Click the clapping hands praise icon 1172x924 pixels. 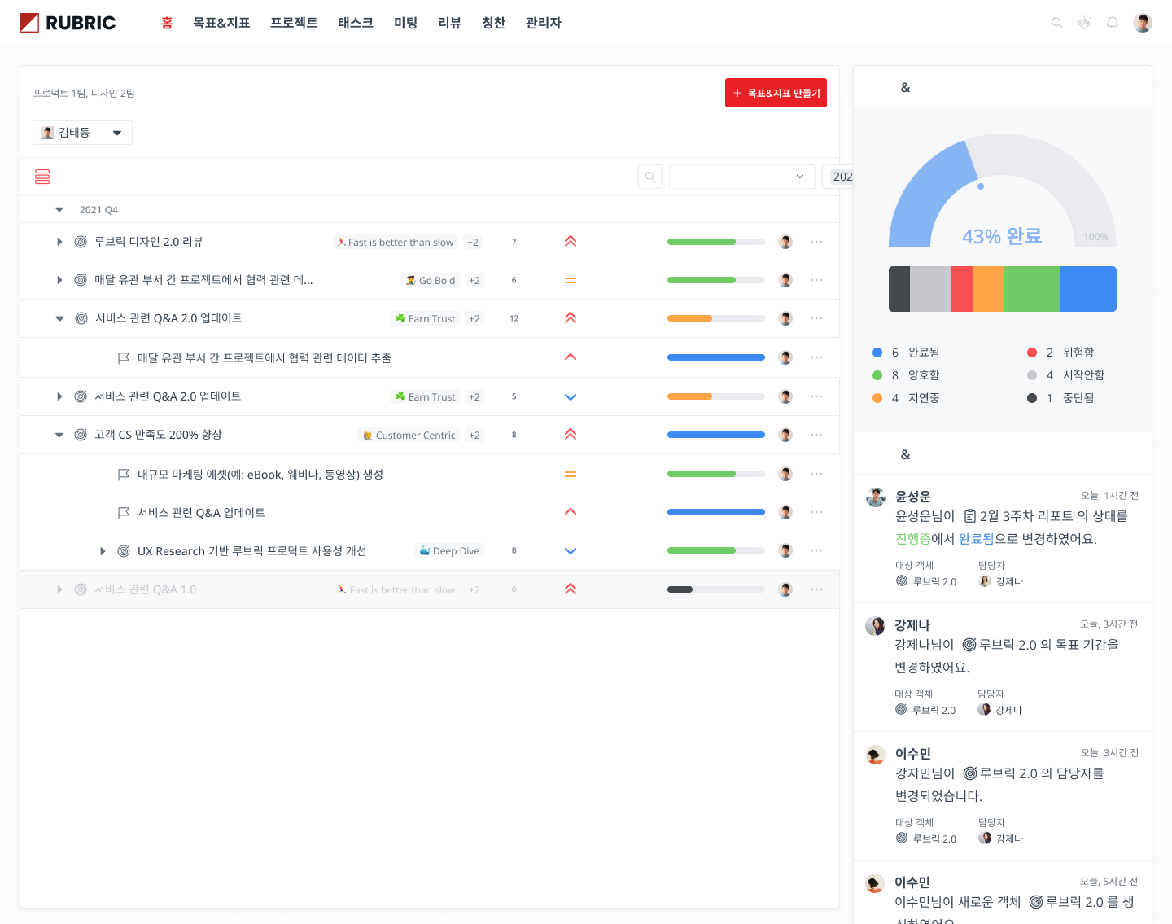point(1084,23)
